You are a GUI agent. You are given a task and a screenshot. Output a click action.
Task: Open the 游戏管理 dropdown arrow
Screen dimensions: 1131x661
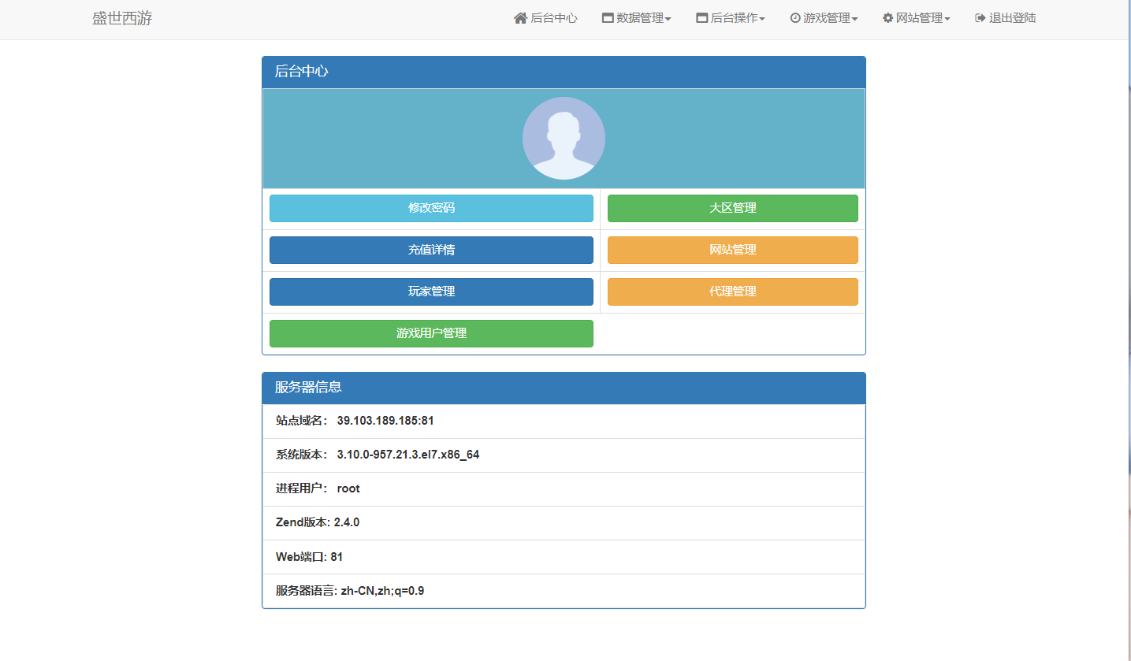(x=855, y=19)
